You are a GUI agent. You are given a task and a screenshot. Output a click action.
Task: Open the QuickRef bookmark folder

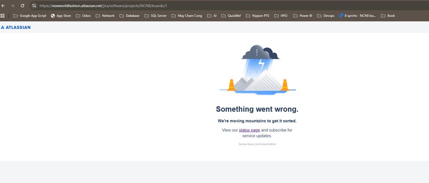click(x=231, y=15)
